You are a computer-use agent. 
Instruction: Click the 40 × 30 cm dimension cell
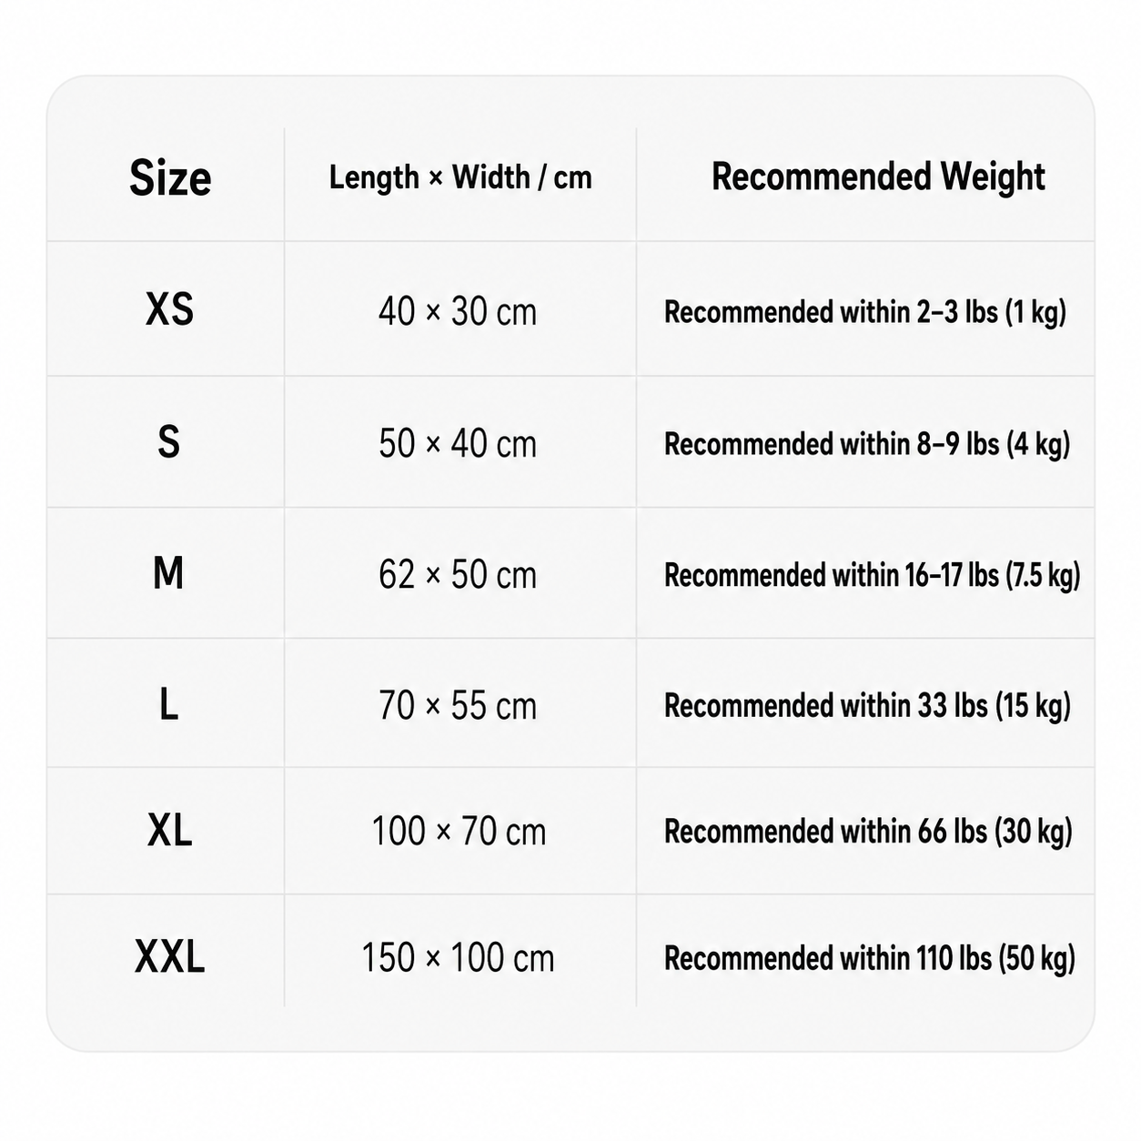tap(458, 311)
